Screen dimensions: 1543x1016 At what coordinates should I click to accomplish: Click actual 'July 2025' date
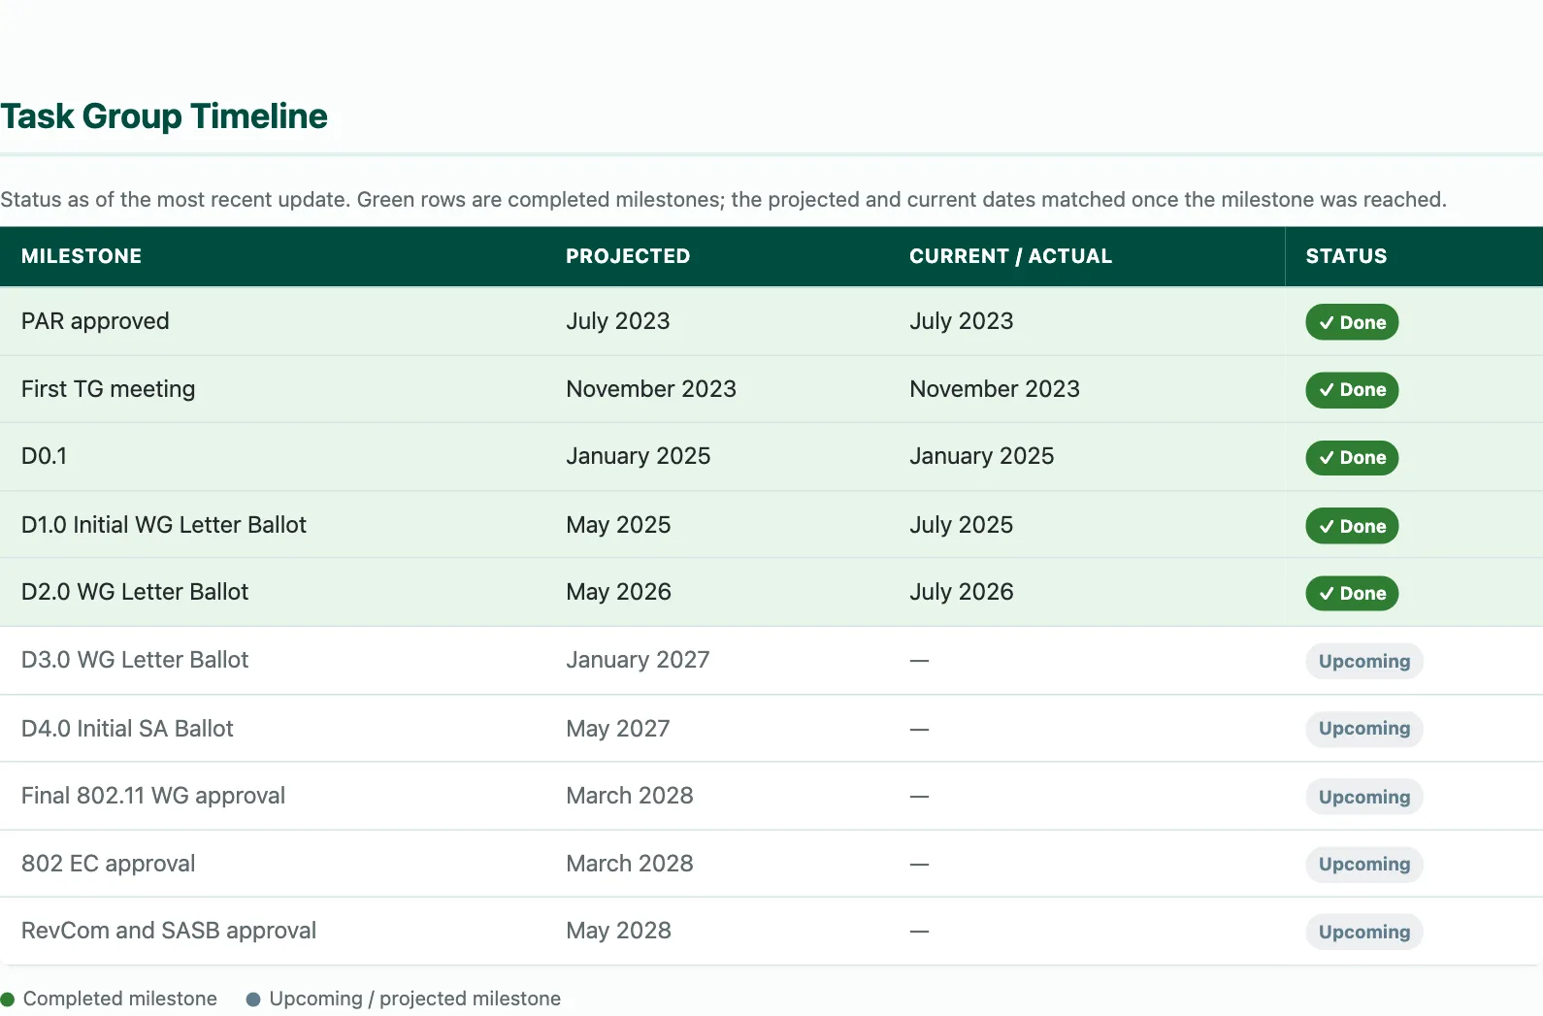coord(961,525)
